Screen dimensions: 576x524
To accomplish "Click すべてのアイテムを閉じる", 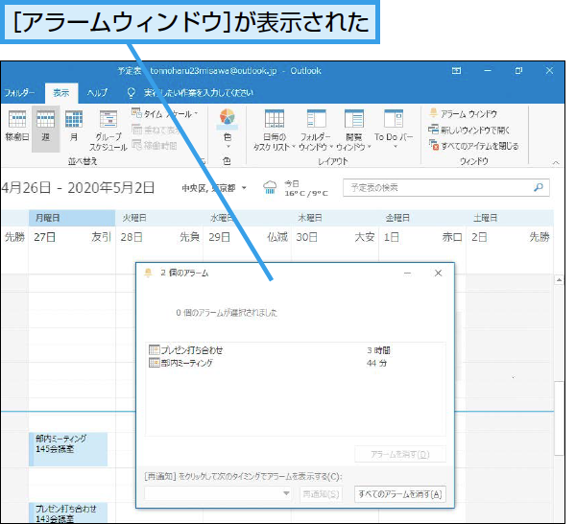I will pyautogui.click(x=479, y=146).
